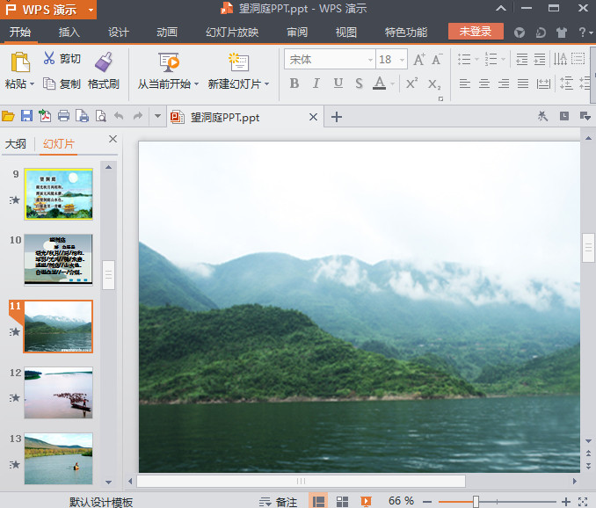
Task: Open the font size 18 dropdown
Action: click(x=402, y=60)
